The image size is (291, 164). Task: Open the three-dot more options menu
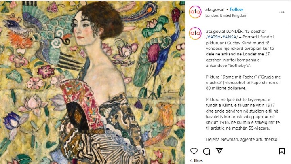282,12
